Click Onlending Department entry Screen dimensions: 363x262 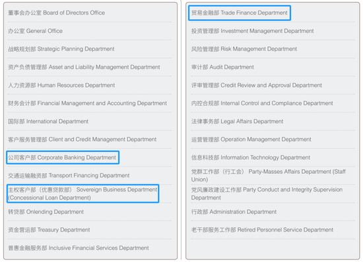coord(46,212)
